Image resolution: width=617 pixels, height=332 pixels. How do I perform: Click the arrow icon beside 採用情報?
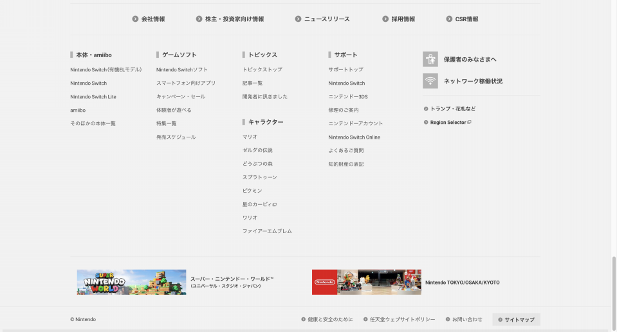coord(385,19)
